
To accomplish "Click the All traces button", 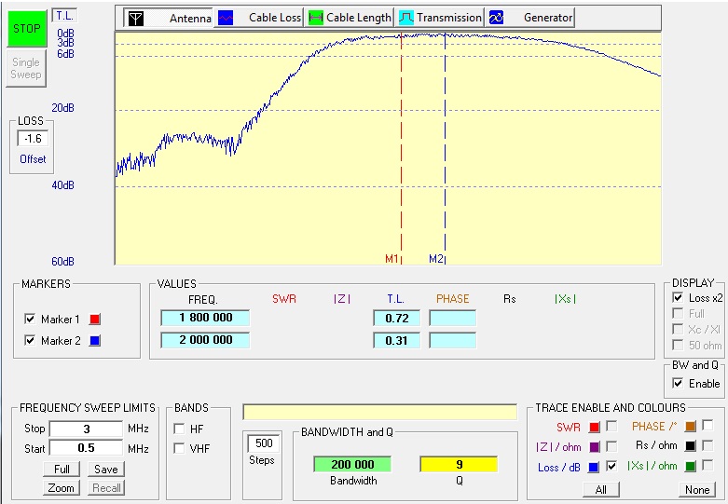I will tap(600, 489).
